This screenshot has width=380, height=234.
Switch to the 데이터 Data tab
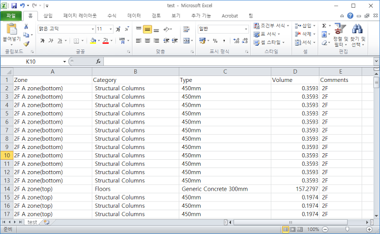click(134, 16)
